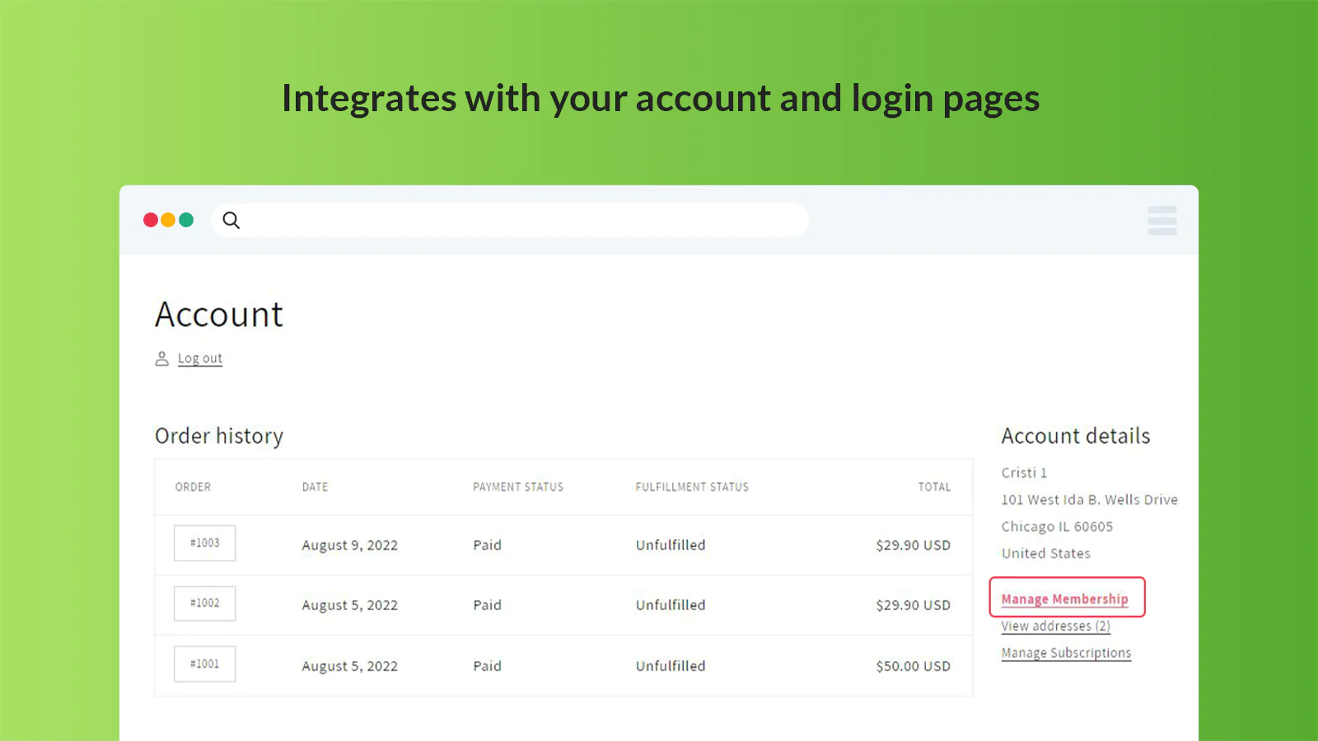Click Paid status for order #1003

[487, 545]
